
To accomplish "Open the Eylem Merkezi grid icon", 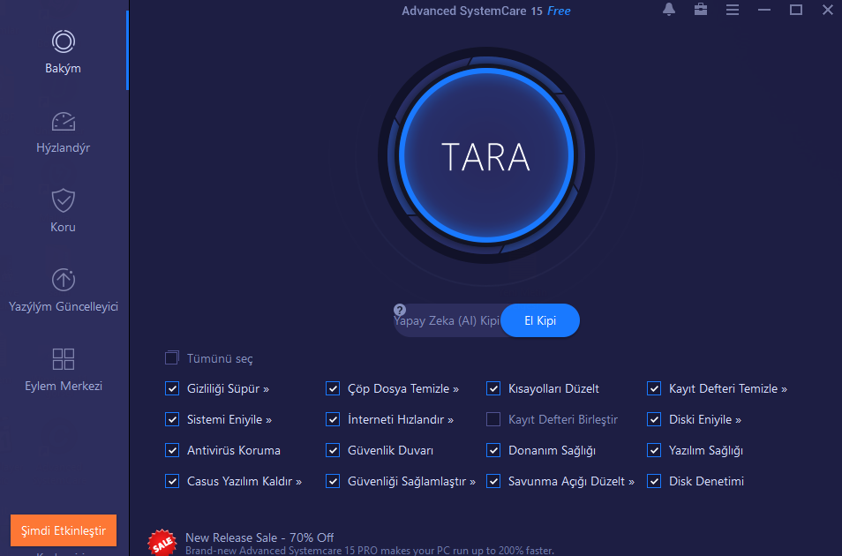I will 64,359.
